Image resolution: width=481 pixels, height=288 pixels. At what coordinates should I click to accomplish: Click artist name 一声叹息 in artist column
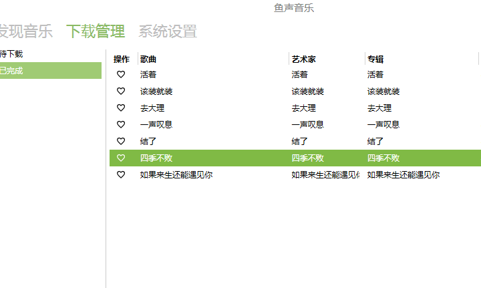(307, 125)
